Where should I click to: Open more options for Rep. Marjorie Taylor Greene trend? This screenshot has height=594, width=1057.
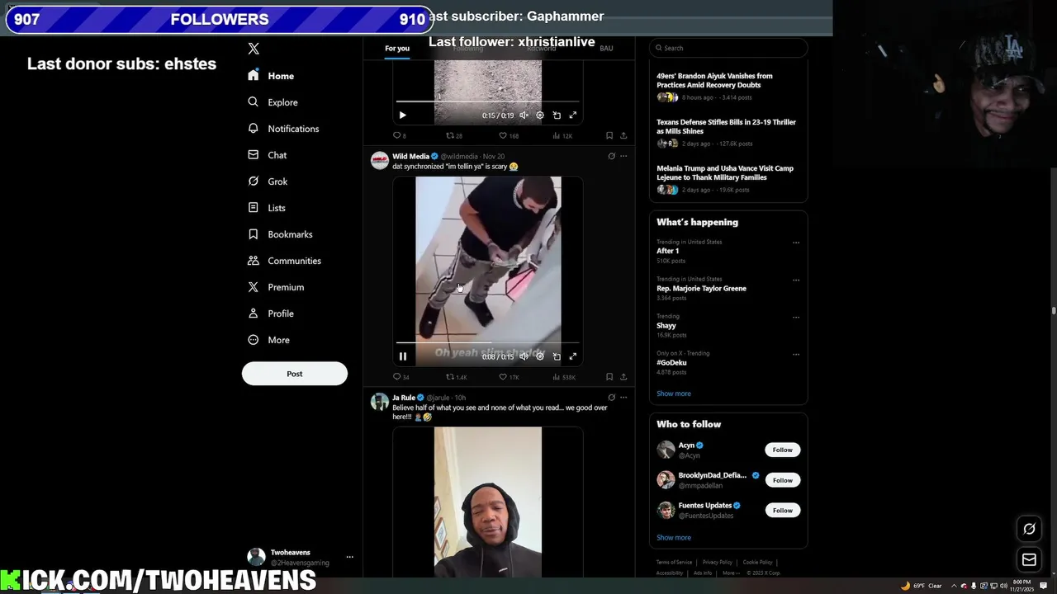(x=796, y=280)
